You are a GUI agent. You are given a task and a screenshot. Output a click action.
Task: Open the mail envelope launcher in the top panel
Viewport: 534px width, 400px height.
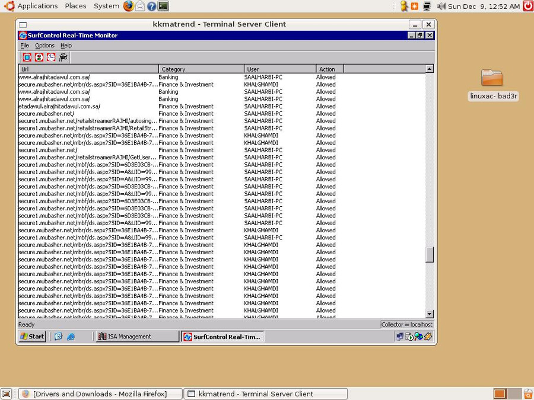click(140, 6)
